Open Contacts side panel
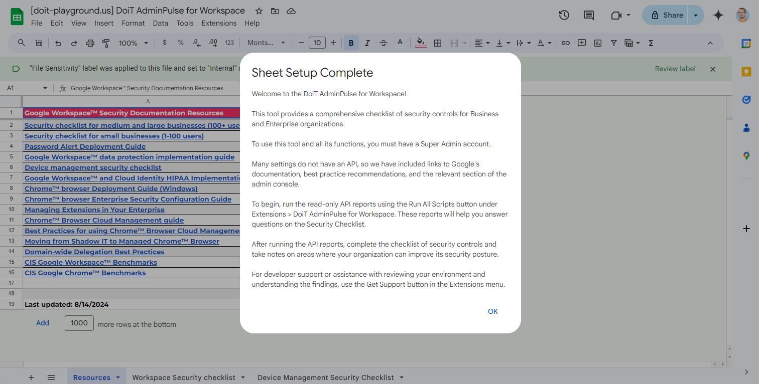Image resolution: width=759 pixels, height=384 pixels. click(x=746, y=128)
